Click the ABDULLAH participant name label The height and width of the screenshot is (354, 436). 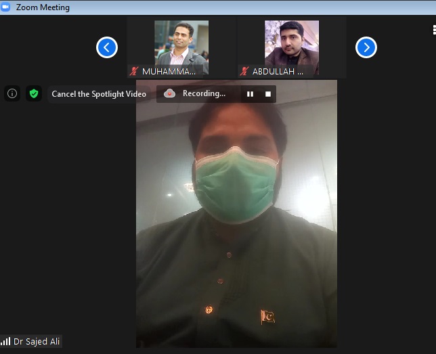(278, 71)
